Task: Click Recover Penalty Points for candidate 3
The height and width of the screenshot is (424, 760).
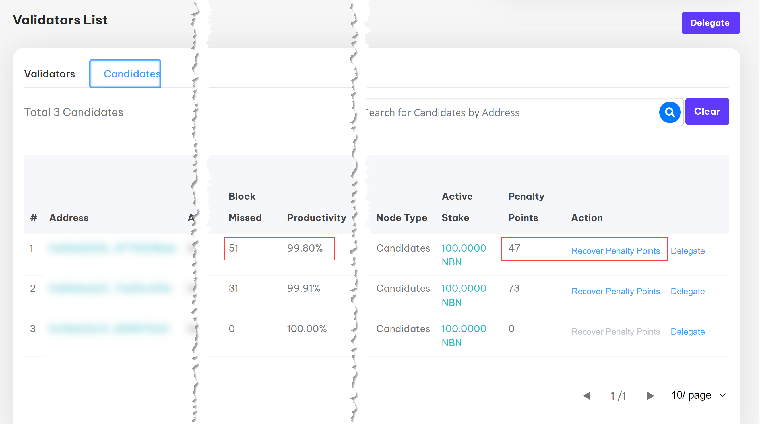Action: 616,331
